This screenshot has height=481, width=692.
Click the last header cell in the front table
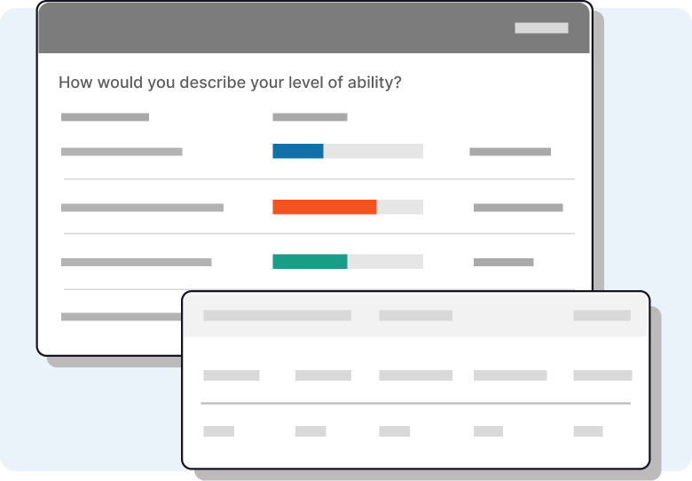602,315
